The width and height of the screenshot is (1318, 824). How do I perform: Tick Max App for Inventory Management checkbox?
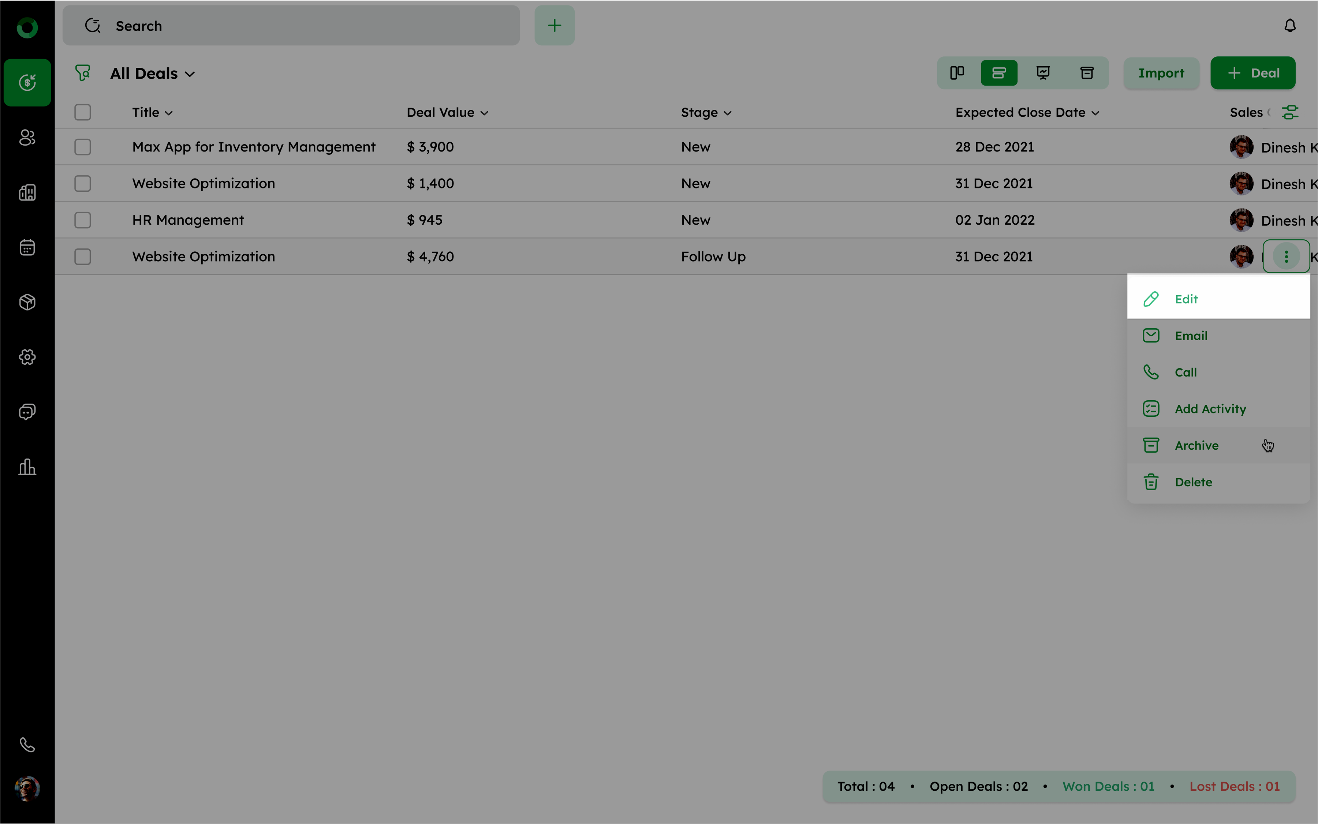[83, 147]
